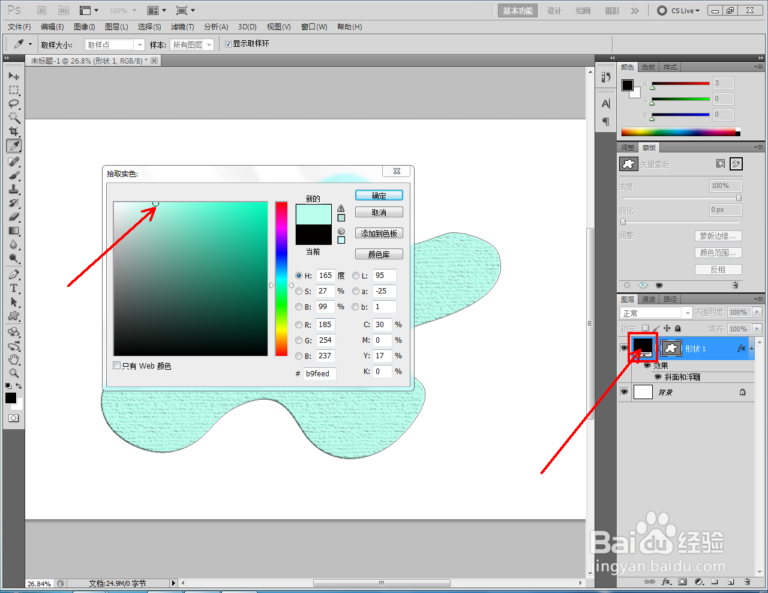Click the 取消 cancel button

379,212
